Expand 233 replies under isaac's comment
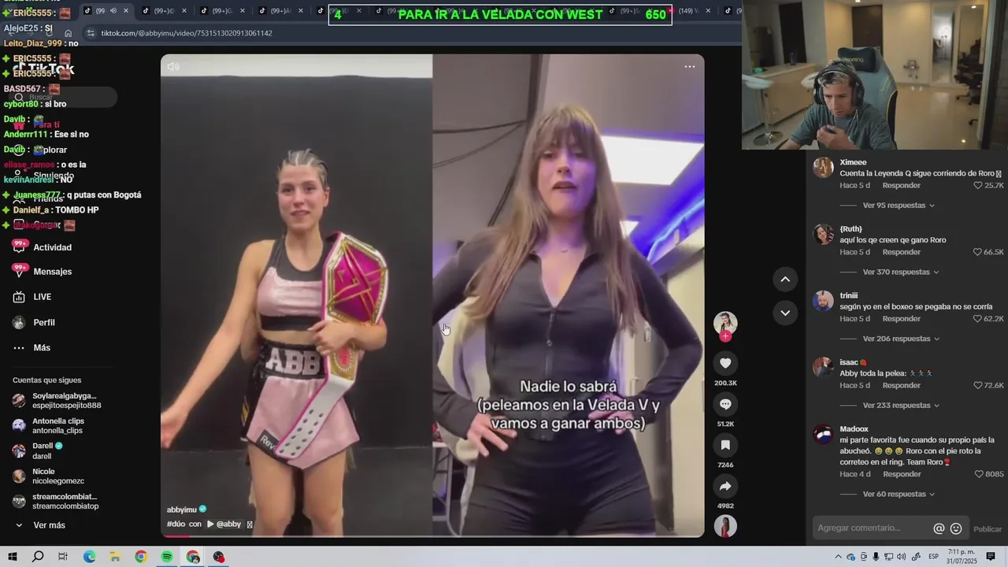Screen dimensions: 1008x567 click(901, 406)
